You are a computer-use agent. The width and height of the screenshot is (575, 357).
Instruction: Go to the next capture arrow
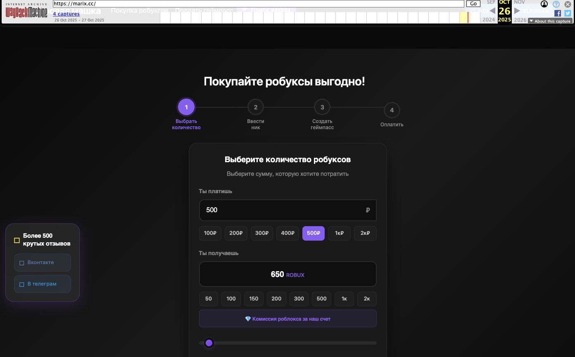click(x=517, y=11)
